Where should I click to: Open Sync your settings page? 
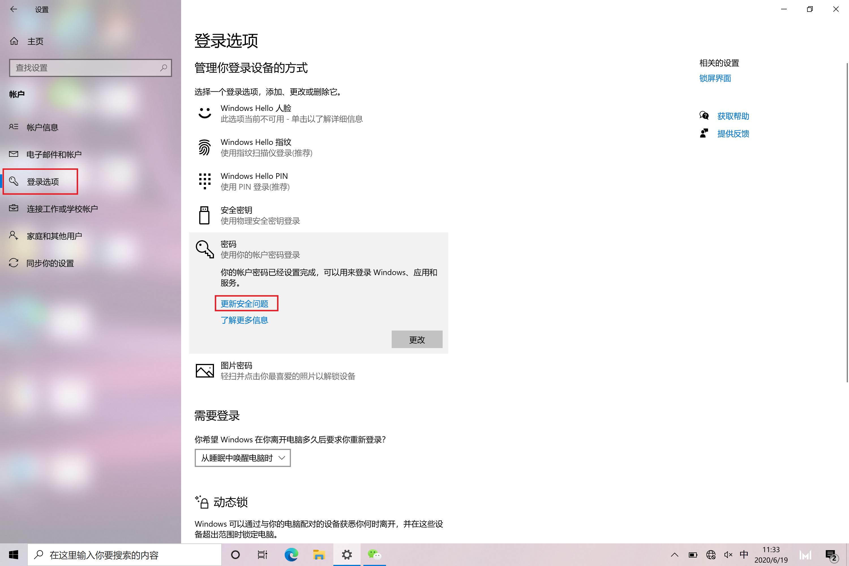pos(50,263)
